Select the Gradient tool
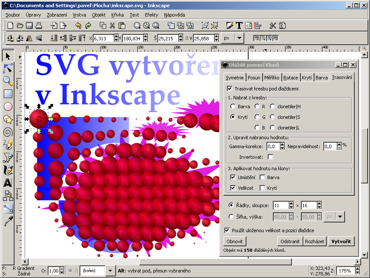 click(8, 208)
